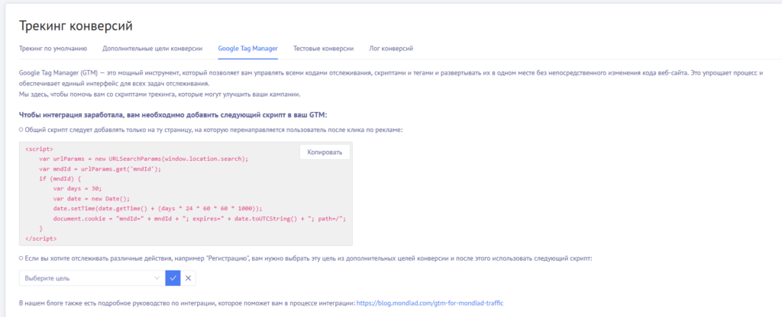Open the Выберите цель dropdown
Screen dimensions: 782x317
(92, 278)
